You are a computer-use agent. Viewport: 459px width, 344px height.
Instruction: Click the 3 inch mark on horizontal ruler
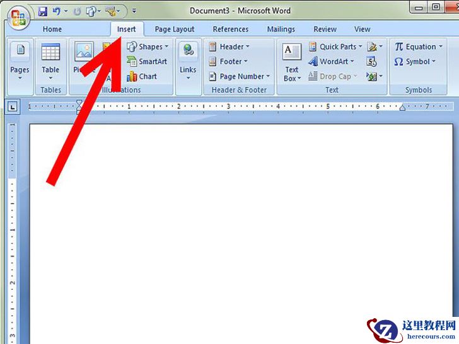click(x=228, y=106)
